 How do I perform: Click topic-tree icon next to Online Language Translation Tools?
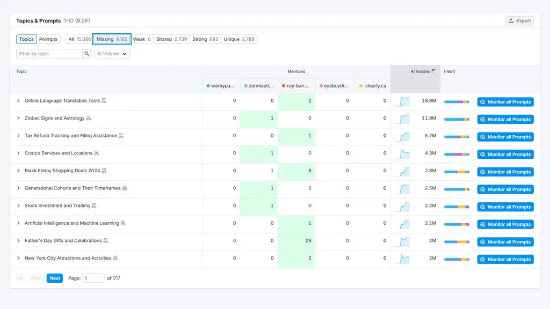(104, 100)
